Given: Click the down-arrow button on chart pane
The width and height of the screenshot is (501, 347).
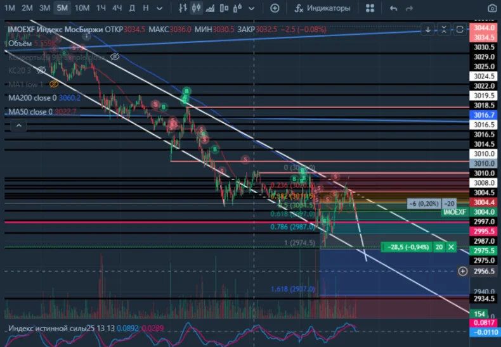Looking at the screenshot, I should click(x=428, y=30).
